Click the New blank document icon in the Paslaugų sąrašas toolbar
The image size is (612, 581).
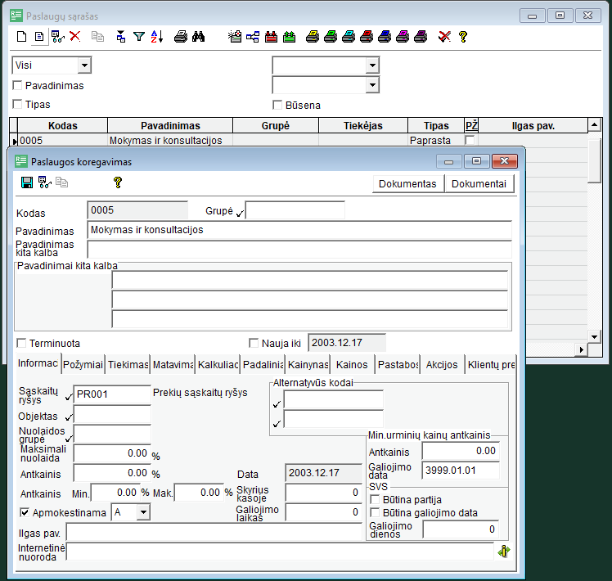point(22,37)
